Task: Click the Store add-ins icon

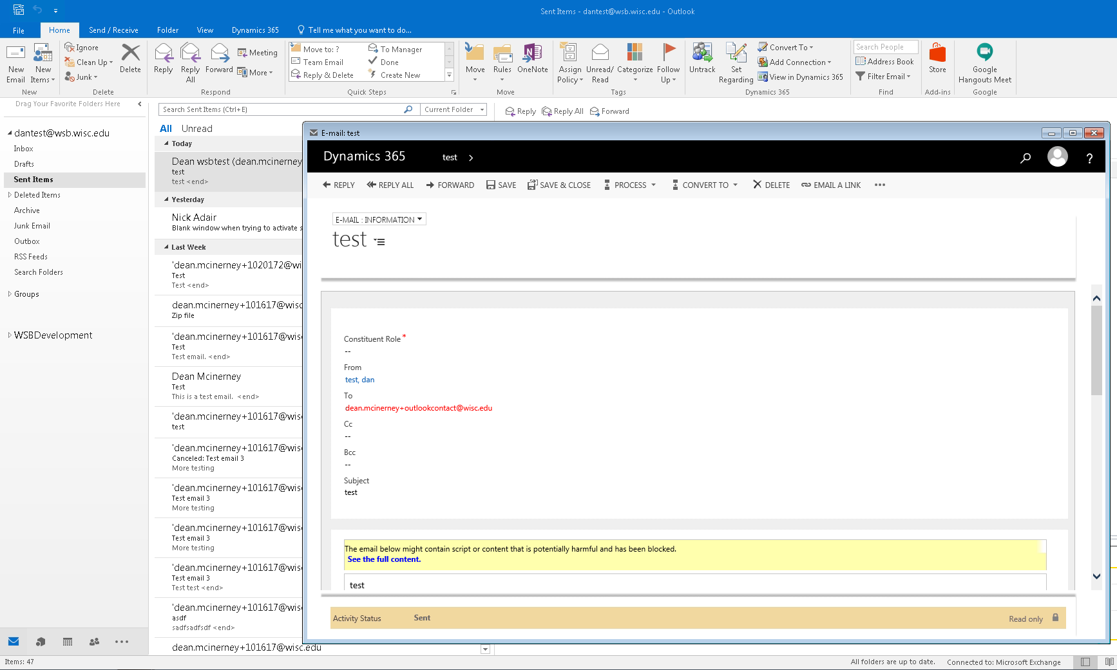Action: [x=937, y=59]
